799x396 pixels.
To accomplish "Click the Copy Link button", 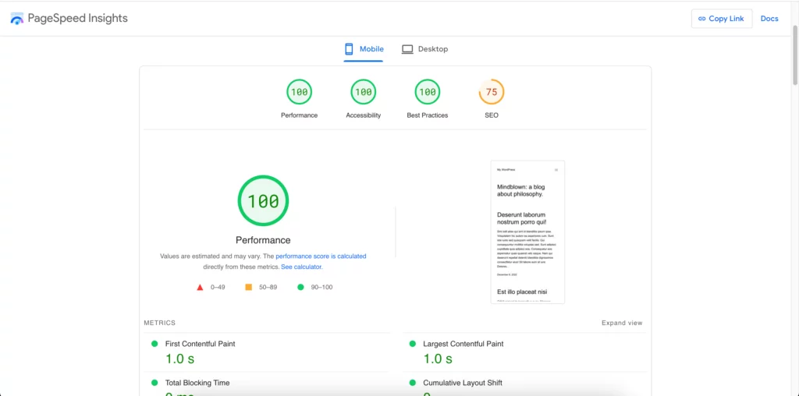I will coord(722,19).
